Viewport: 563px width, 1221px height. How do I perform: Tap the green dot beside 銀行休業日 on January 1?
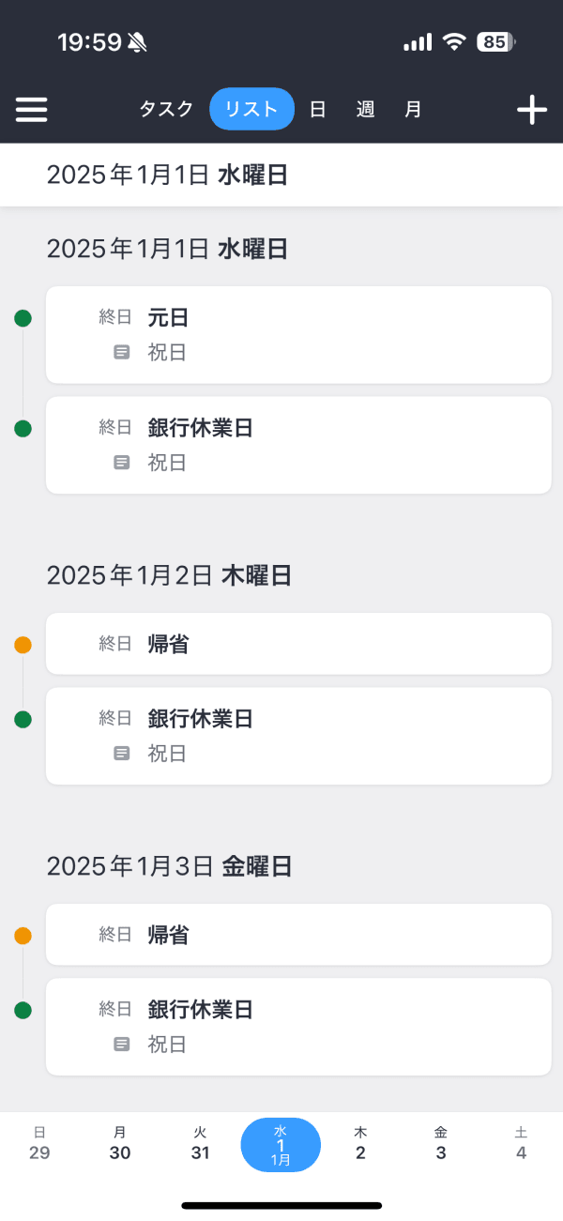(23, 427)
